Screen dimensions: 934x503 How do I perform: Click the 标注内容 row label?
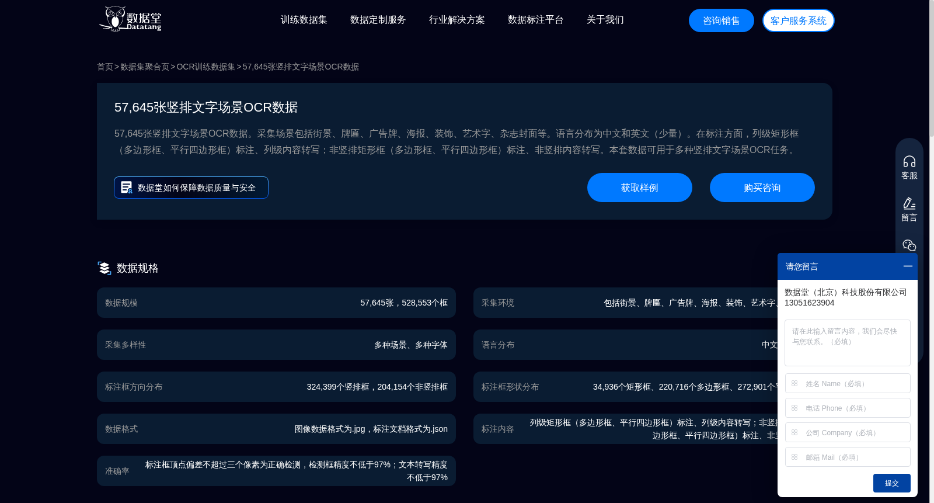pos(498,429)
